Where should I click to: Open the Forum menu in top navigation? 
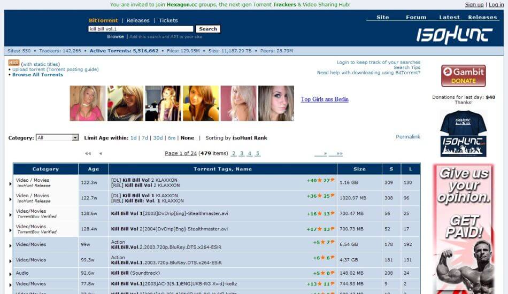(x=415, y=17)
